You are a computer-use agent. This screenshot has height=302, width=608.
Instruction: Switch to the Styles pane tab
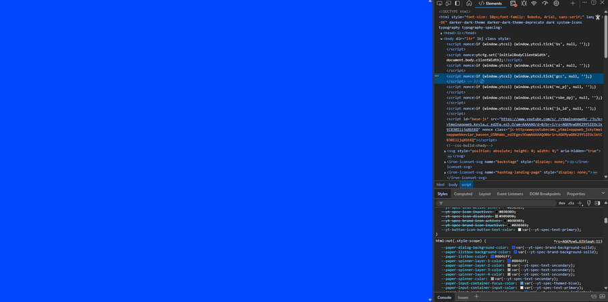(x=442, y=194)
